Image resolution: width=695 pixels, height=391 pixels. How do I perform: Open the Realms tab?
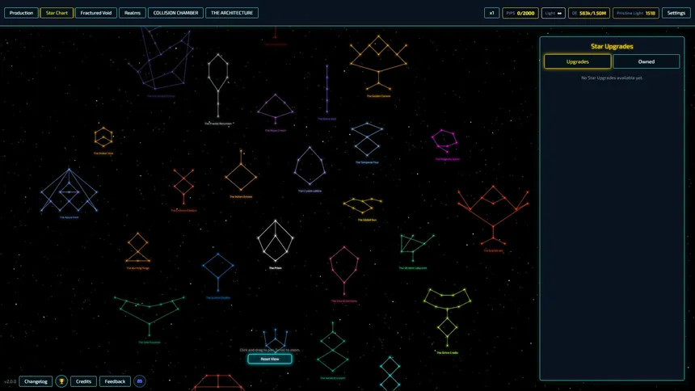click(133, 13)
